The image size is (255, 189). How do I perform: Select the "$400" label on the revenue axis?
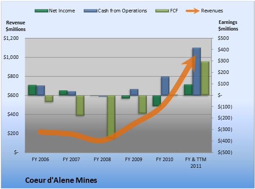click(13, 114)
